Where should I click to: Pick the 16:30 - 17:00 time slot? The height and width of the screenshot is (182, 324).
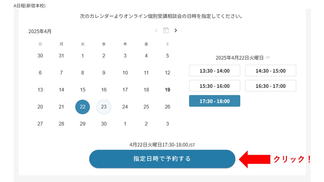(x=270, y=86)
